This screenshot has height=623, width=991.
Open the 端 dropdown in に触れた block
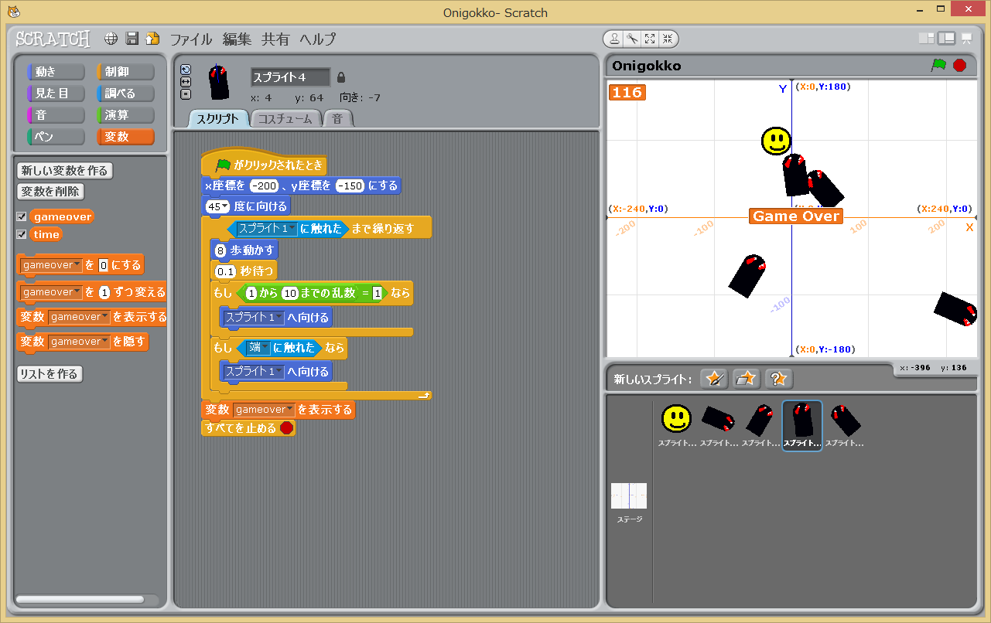click(x=259, y=349)
